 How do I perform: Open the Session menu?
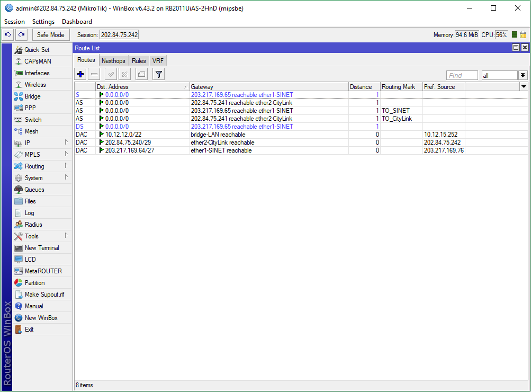click(x=14, y=22)
